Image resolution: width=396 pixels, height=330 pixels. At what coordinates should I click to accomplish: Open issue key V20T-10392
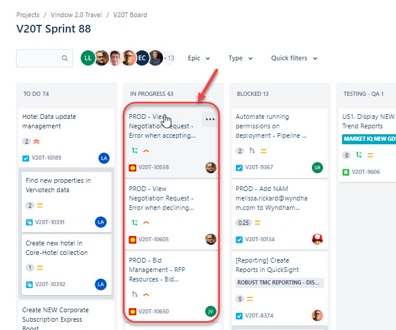[x=50, y=284]
